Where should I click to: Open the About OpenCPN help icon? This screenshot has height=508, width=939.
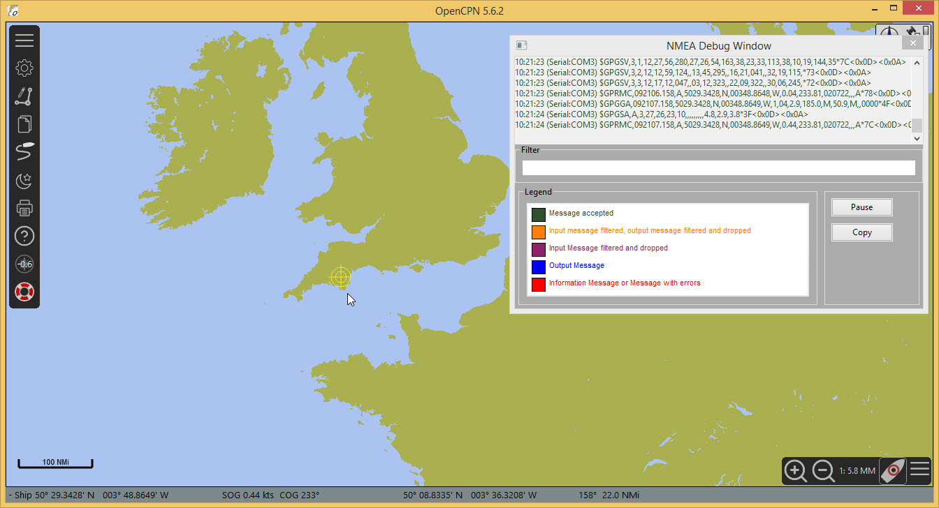(x=24, y=237)
